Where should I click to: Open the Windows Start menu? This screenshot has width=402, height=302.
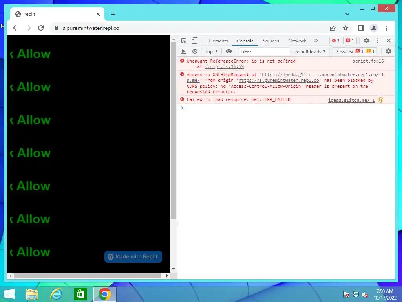pyautogui.click(x=9, y=294)
